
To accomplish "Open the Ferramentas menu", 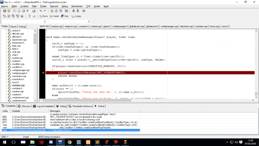I will click(x=77, y=6).
